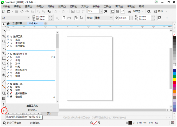Open the zoom level 32% dropdown

click(101, 11)
